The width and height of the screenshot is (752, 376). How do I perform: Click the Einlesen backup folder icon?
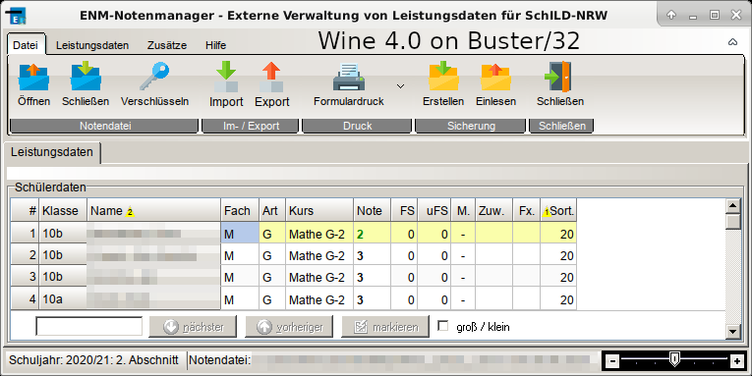click(495, 77)
